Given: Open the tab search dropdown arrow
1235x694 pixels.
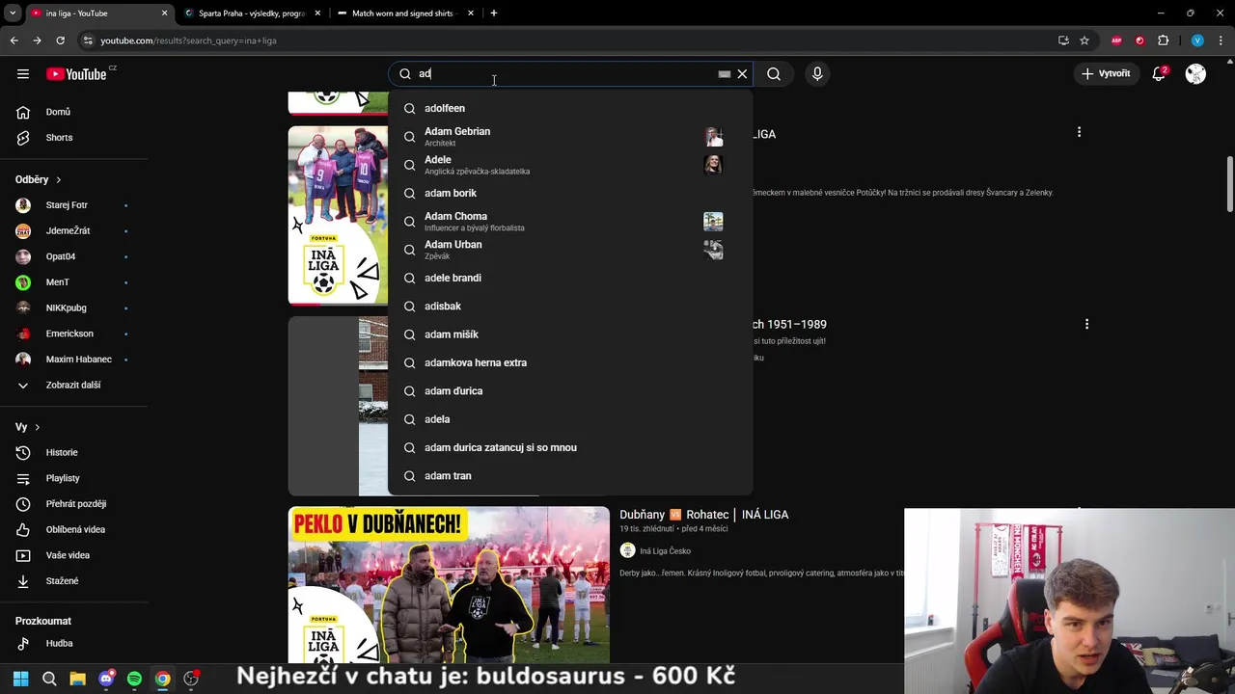Looking at the screenshot, I should [x=13, y=13].
